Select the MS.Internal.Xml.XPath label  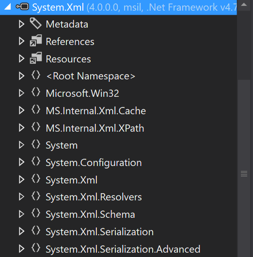(95, 128)
